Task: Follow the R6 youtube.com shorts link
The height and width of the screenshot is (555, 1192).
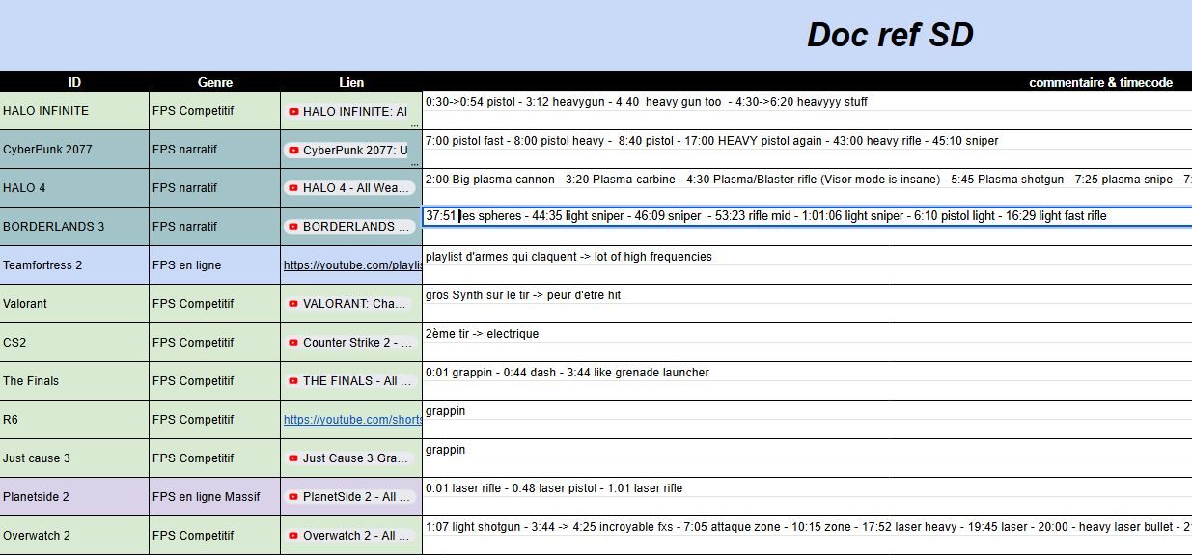Action: click(x=352, y=420)
